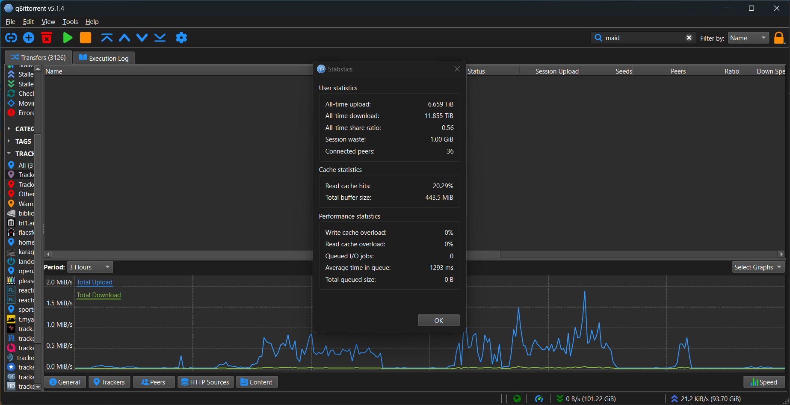Toggle the orange UI lock icon
This screenshot has width=790, height=405.
(779, 38)
